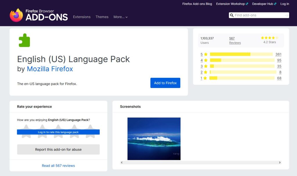Click the star icon in 1-star row
This screenshot has height=176, width=297.
coord(205,78)
